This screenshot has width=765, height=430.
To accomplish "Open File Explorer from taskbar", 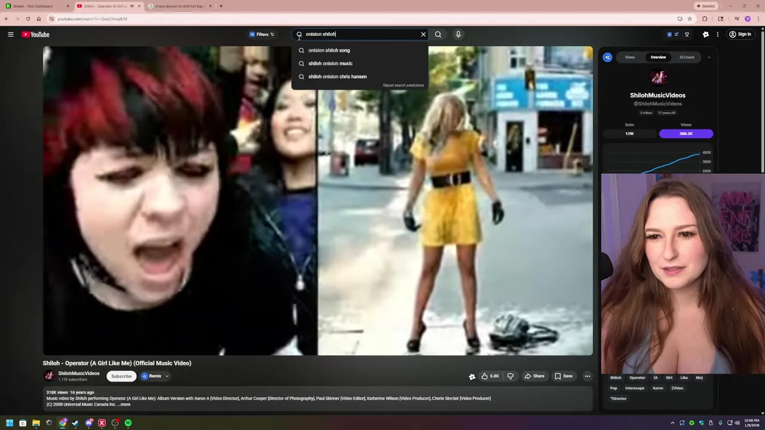I will [x=36, y=423].
